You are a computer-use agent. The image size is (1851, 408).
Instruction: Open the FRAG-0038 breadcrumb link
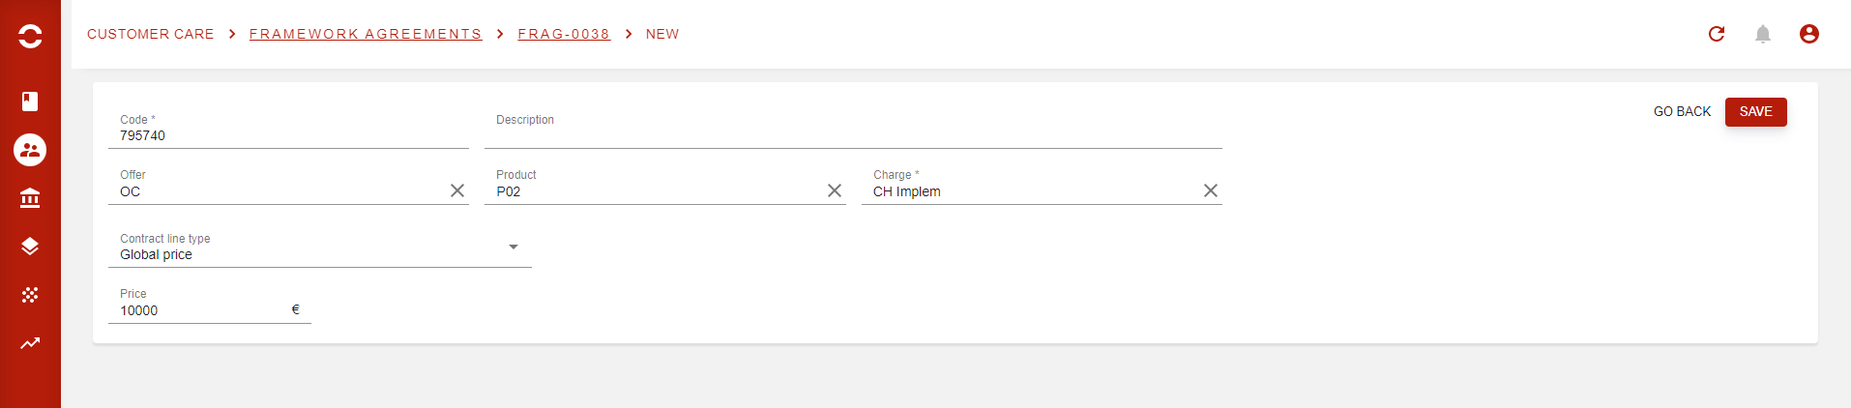[564, 34]
